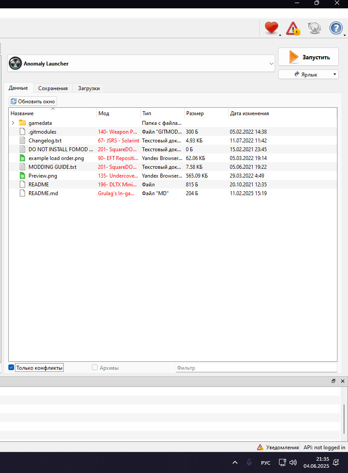The height and width of the screenshot is (473, 348).
Task: Open the help icon dropdown arrow
Action: (x=344, y=35)
